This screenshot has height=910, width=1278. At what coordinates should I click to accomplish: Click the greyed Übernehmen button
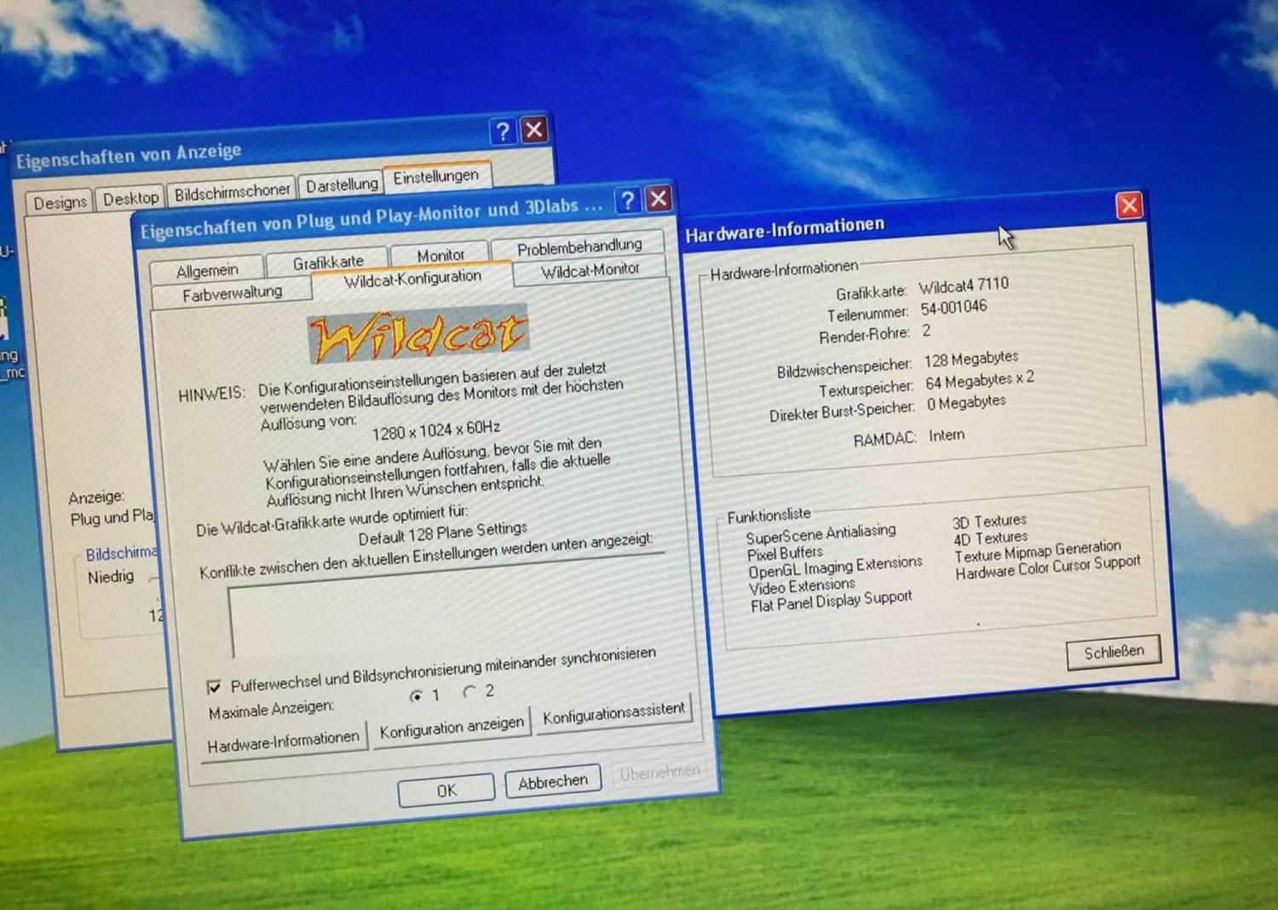pos(659,772)
